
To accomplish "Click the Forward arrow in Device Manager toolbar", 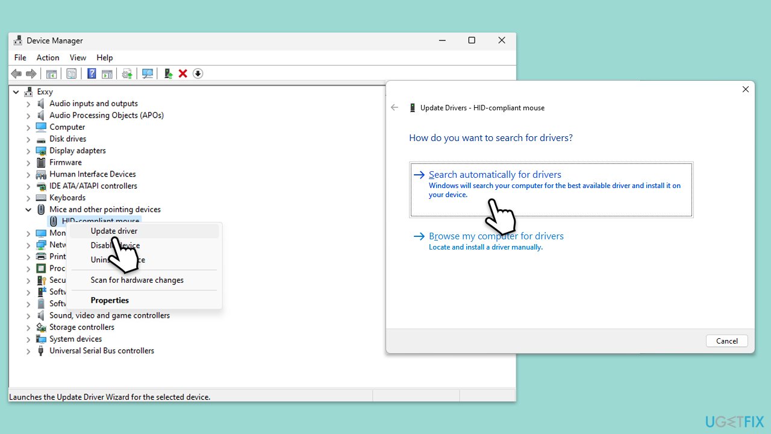I will click(x=31, y=74).
